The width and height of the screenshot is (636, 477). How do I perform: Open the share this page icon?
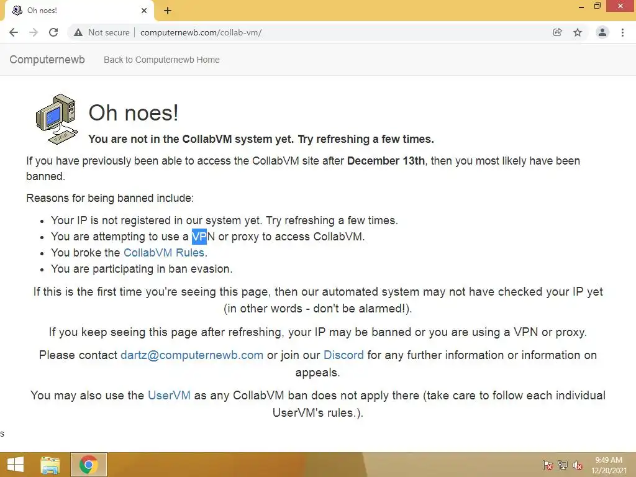tap(558, 32)
